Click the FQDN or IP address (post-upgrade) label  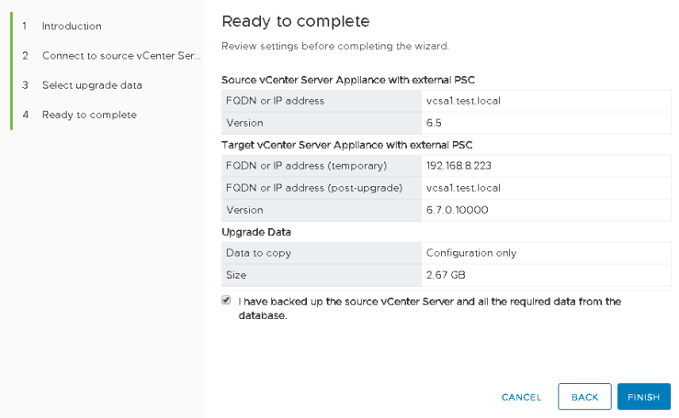pyautogui.click(x=313, y=188)
